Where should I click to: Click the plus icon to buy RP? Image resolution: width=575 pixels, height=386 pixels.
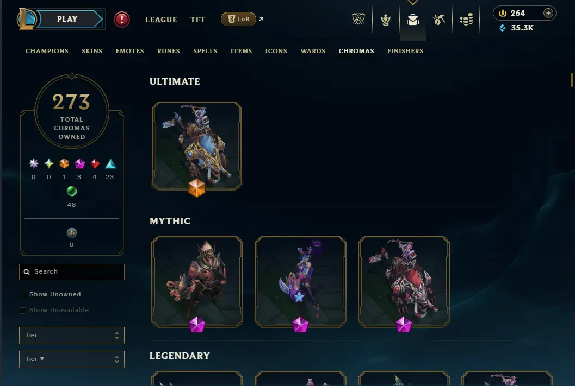tap(548, 13)
